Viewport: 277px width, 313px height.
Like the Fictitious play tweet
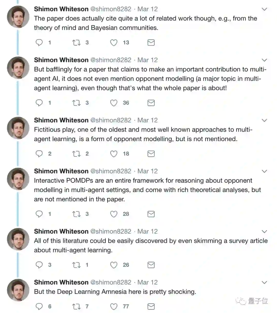click(x=114, y=154)
